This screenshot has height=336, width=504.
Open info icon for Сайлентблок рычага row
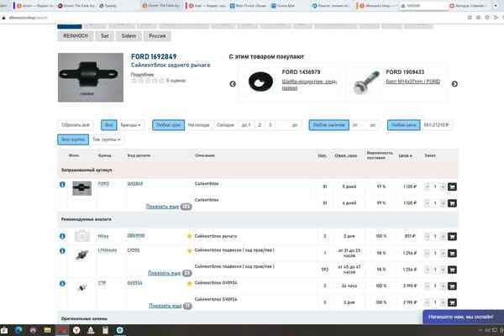pyautogui.click(x=62, y=236)
